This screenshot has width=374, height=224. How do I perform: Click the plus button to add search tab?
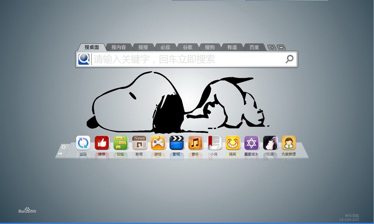[272, 48]
